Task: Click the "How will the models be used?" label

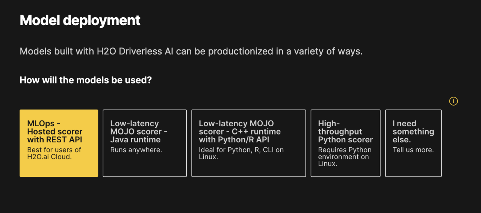Action: [86, 80]
